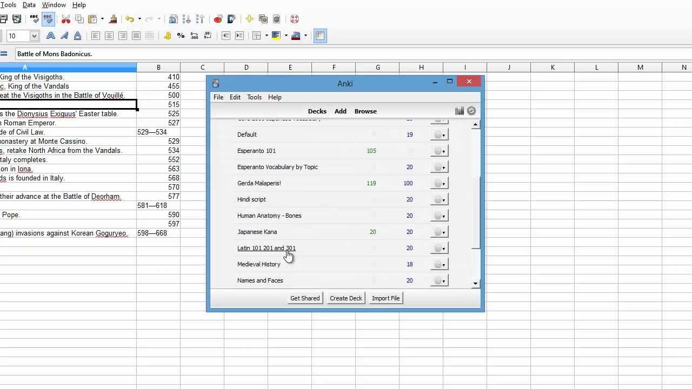Sort the column descending
Viewport: 692px width, 389px height.
pos(199,19)
